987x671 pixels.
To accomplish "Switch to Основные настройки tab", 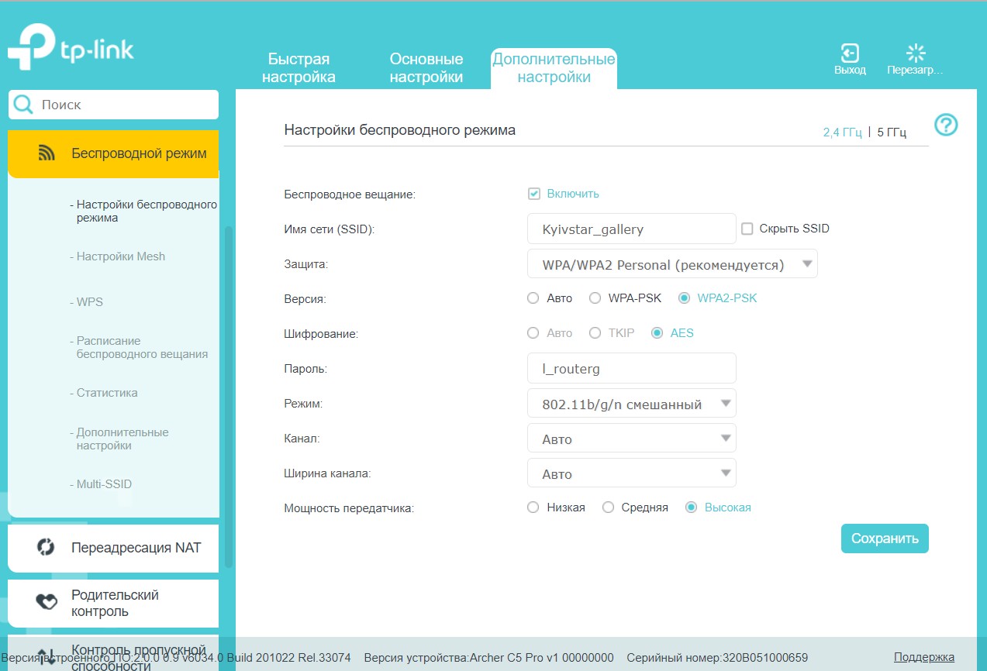I will pos(426,68).
